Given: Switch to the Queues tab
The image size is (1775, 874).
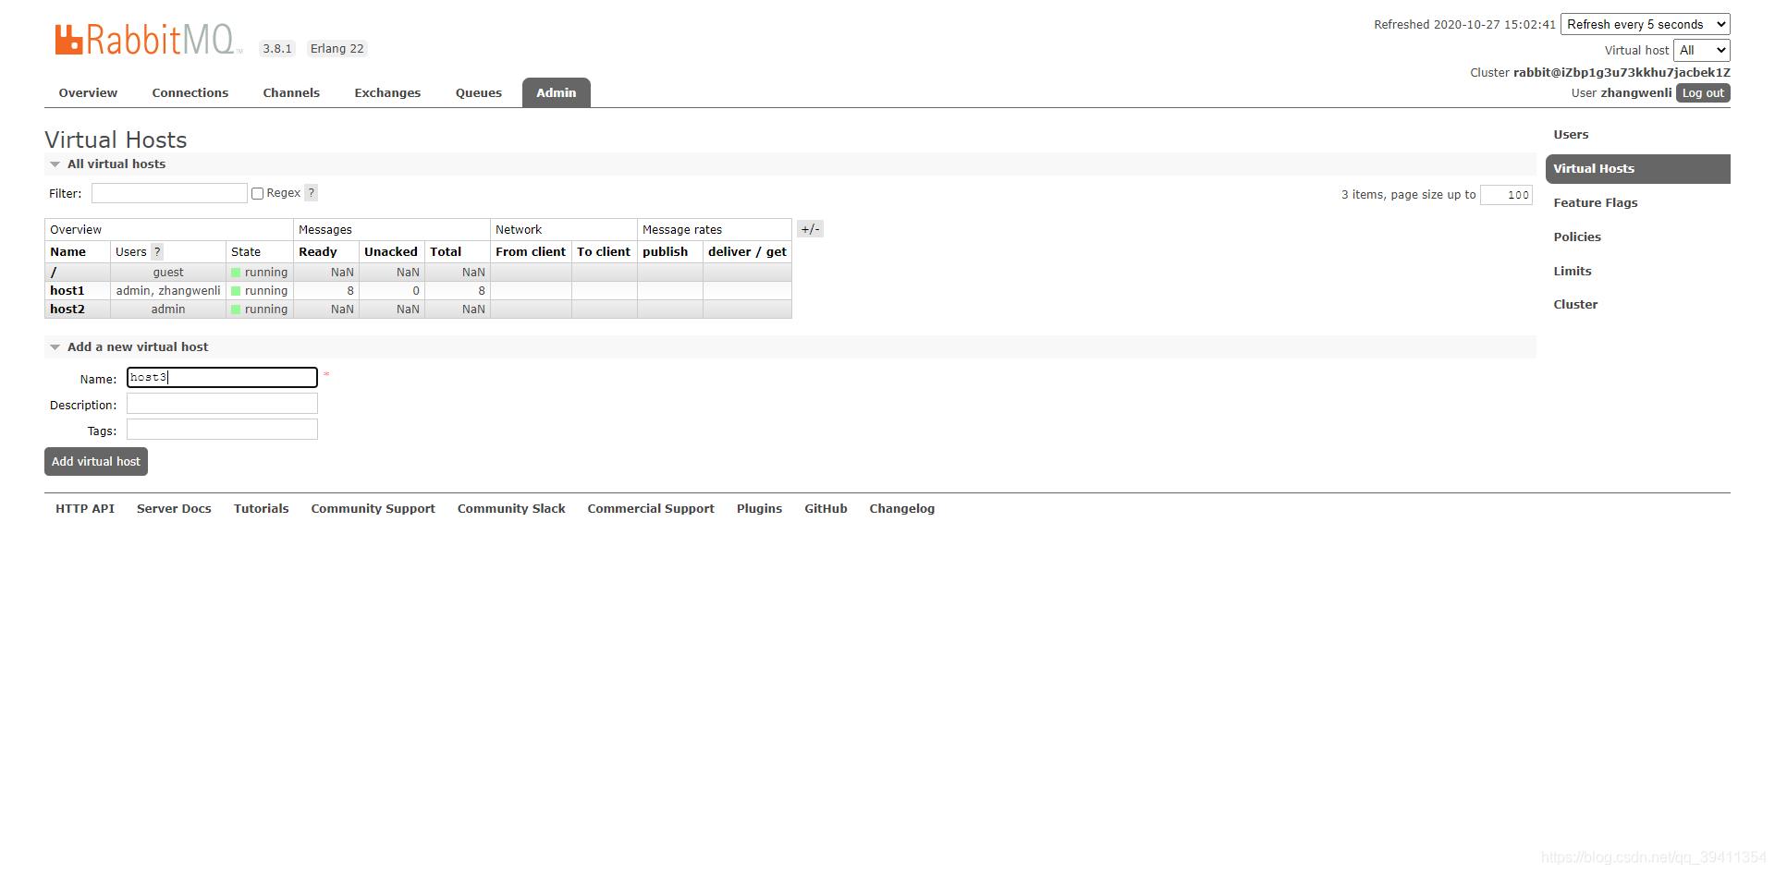Looking at the screenshot, I should coord(479,92).
